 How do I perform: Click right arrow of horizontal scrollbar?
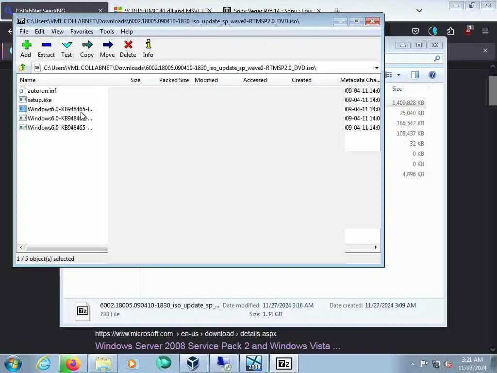(376, 247)
